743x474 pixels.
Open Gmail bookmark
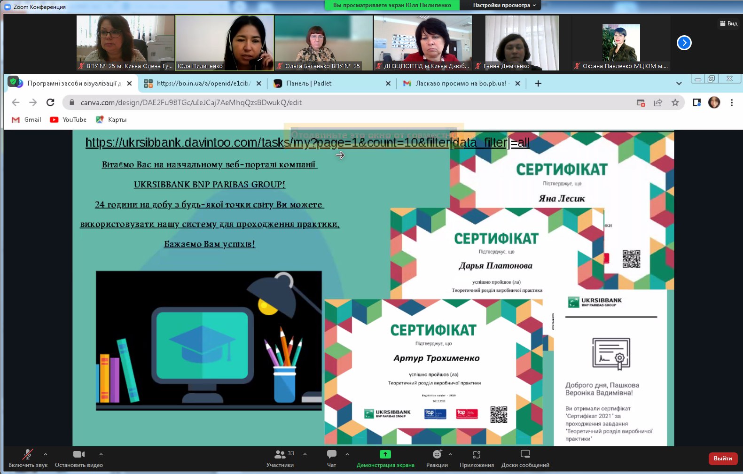(x=26, y=120)
